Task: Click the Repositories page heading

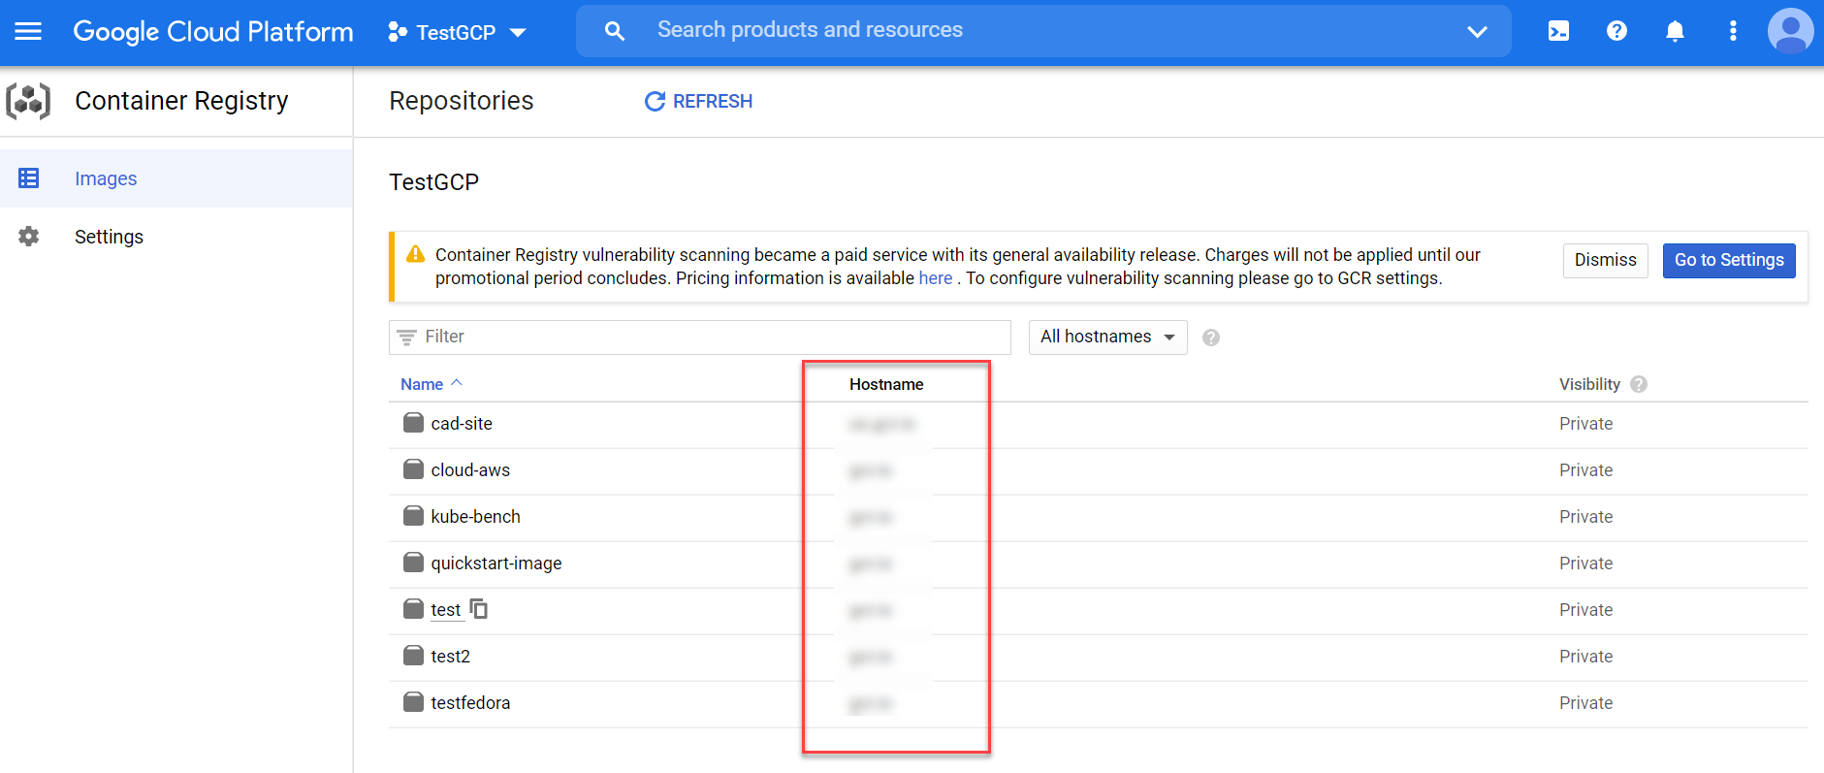Action: pyautogui.click(x=462, y=101)
